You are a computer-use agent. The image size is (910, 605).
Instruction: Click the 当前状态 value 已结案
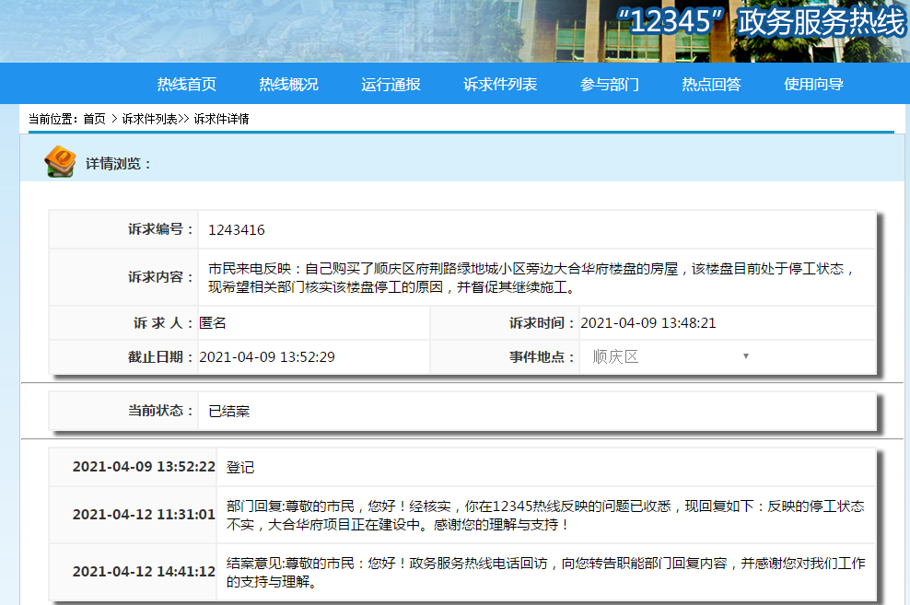pos(229,411)
